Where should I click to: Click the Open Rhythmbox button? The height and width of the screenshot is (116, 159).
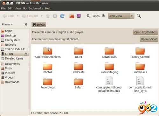pos(145,32)
